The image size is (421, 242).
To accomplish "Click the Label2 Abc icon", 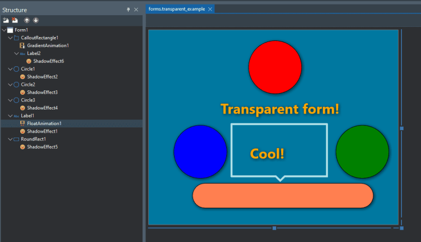I will coord(22,54).
